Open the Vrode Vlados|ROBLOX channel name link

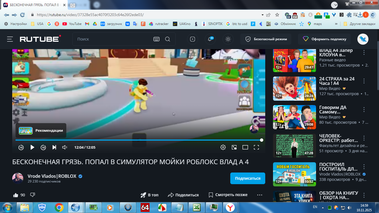52,176
